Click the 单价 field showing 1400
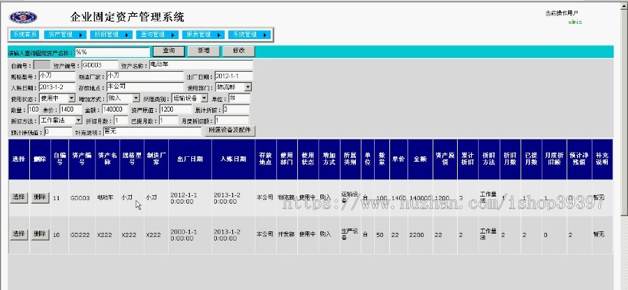The height and width of the screenshot is (290, 628). coord(70,109)
